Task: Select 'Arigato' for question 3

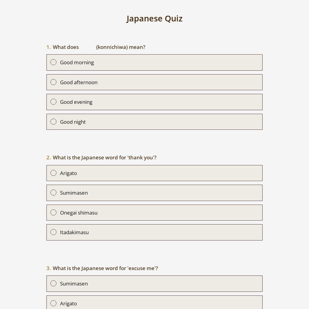Action: point(53,303)
